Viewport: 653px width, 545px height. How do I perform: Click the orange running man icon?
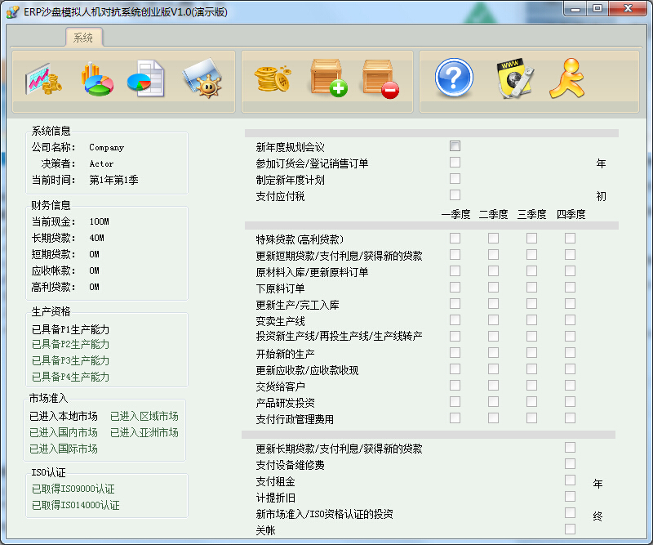coord(566,79)
